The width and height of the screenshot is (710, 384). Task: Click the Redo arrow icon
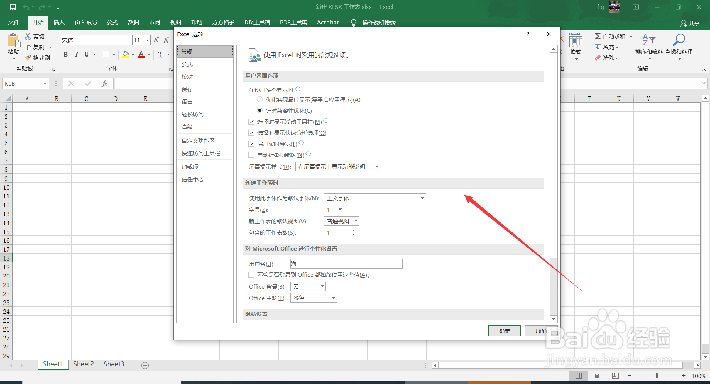coord(42,7)
